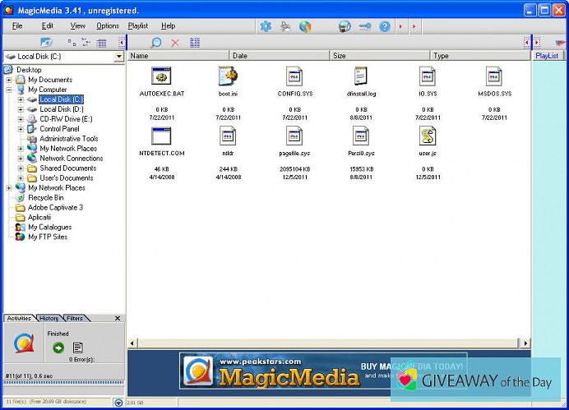Select the pagefile.sys file icon

point(294,136)
